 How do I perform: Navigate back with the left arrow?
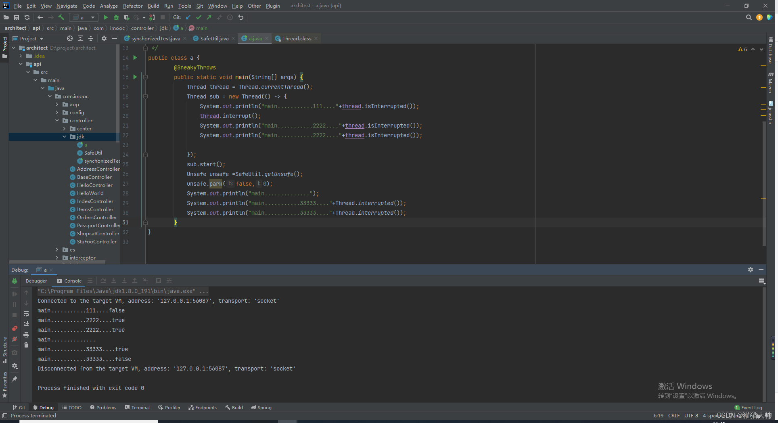40,17
